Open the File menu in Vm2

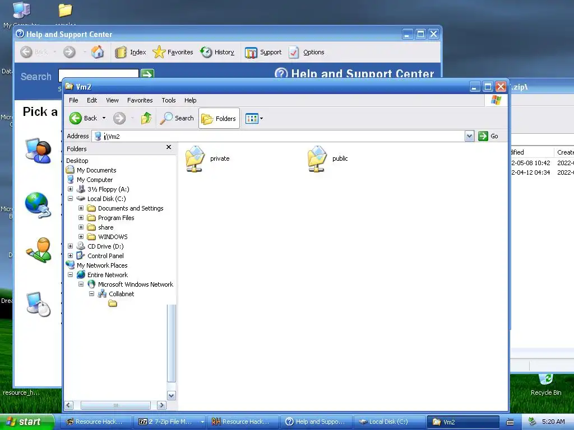(x=73, y=100)
